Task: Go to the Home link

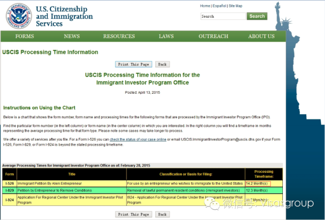Action: pyautogui.click(x=205, y=6)
